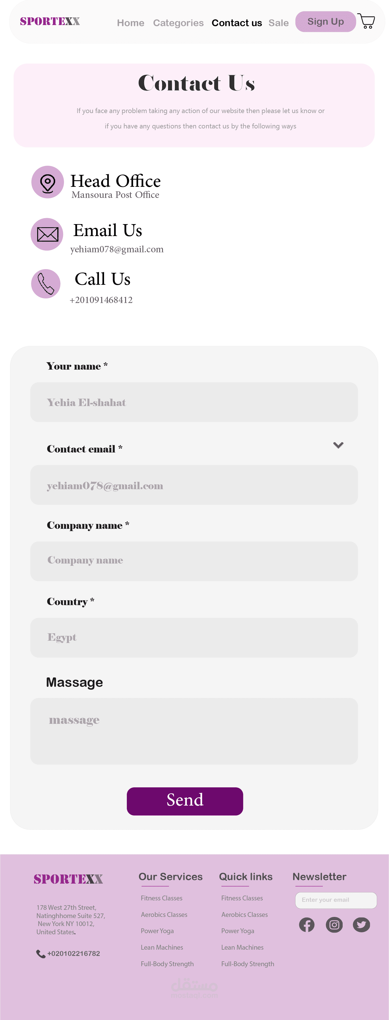The image size is (389, 1020).
Task: Open the Power Yoga link under Our Services
Action: (157, 931)
